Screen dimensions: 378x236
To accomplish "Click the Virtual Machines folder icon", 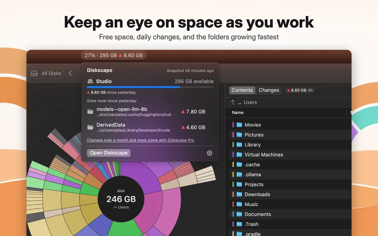I will (239, 154).
